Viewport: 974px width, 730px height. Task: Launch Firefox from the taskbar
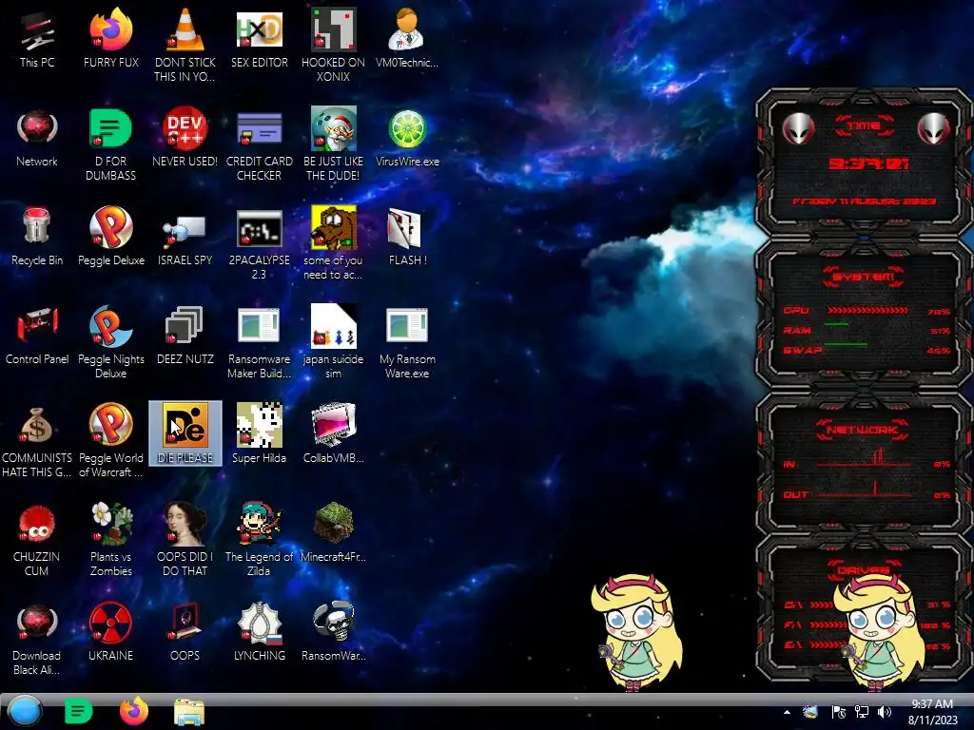point(133,711)
